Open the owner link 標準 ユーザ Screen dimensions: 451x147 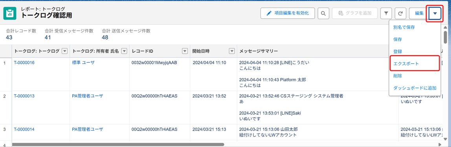coord(83,63)
